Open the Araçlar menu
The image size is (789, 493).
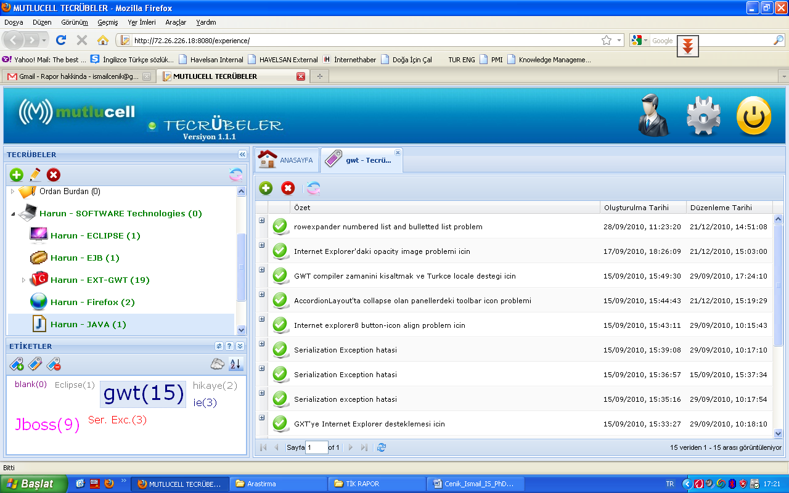[176, 22]
